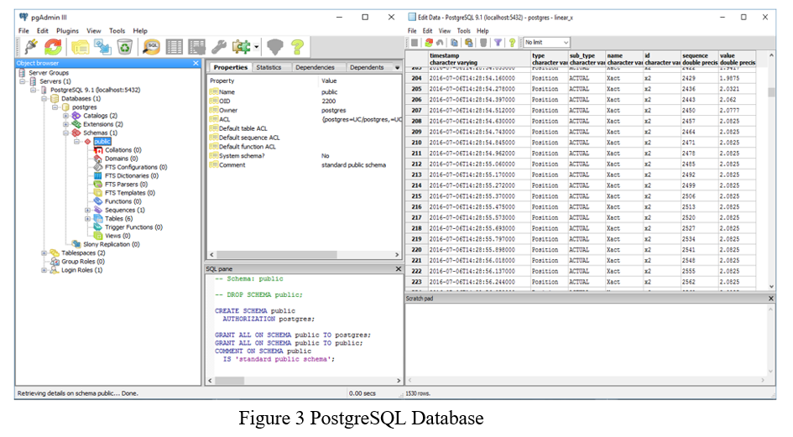Close the Scratch pad panel

[770, 299]
